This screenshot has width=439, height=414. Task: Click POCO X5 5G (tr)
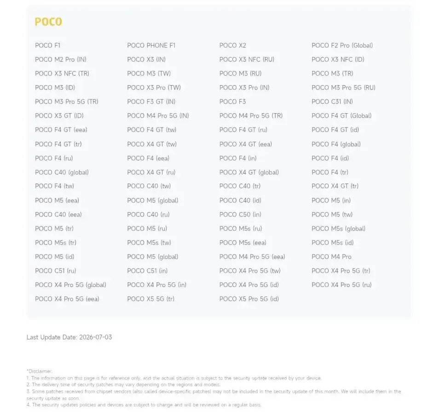click(x=150, y=299)
